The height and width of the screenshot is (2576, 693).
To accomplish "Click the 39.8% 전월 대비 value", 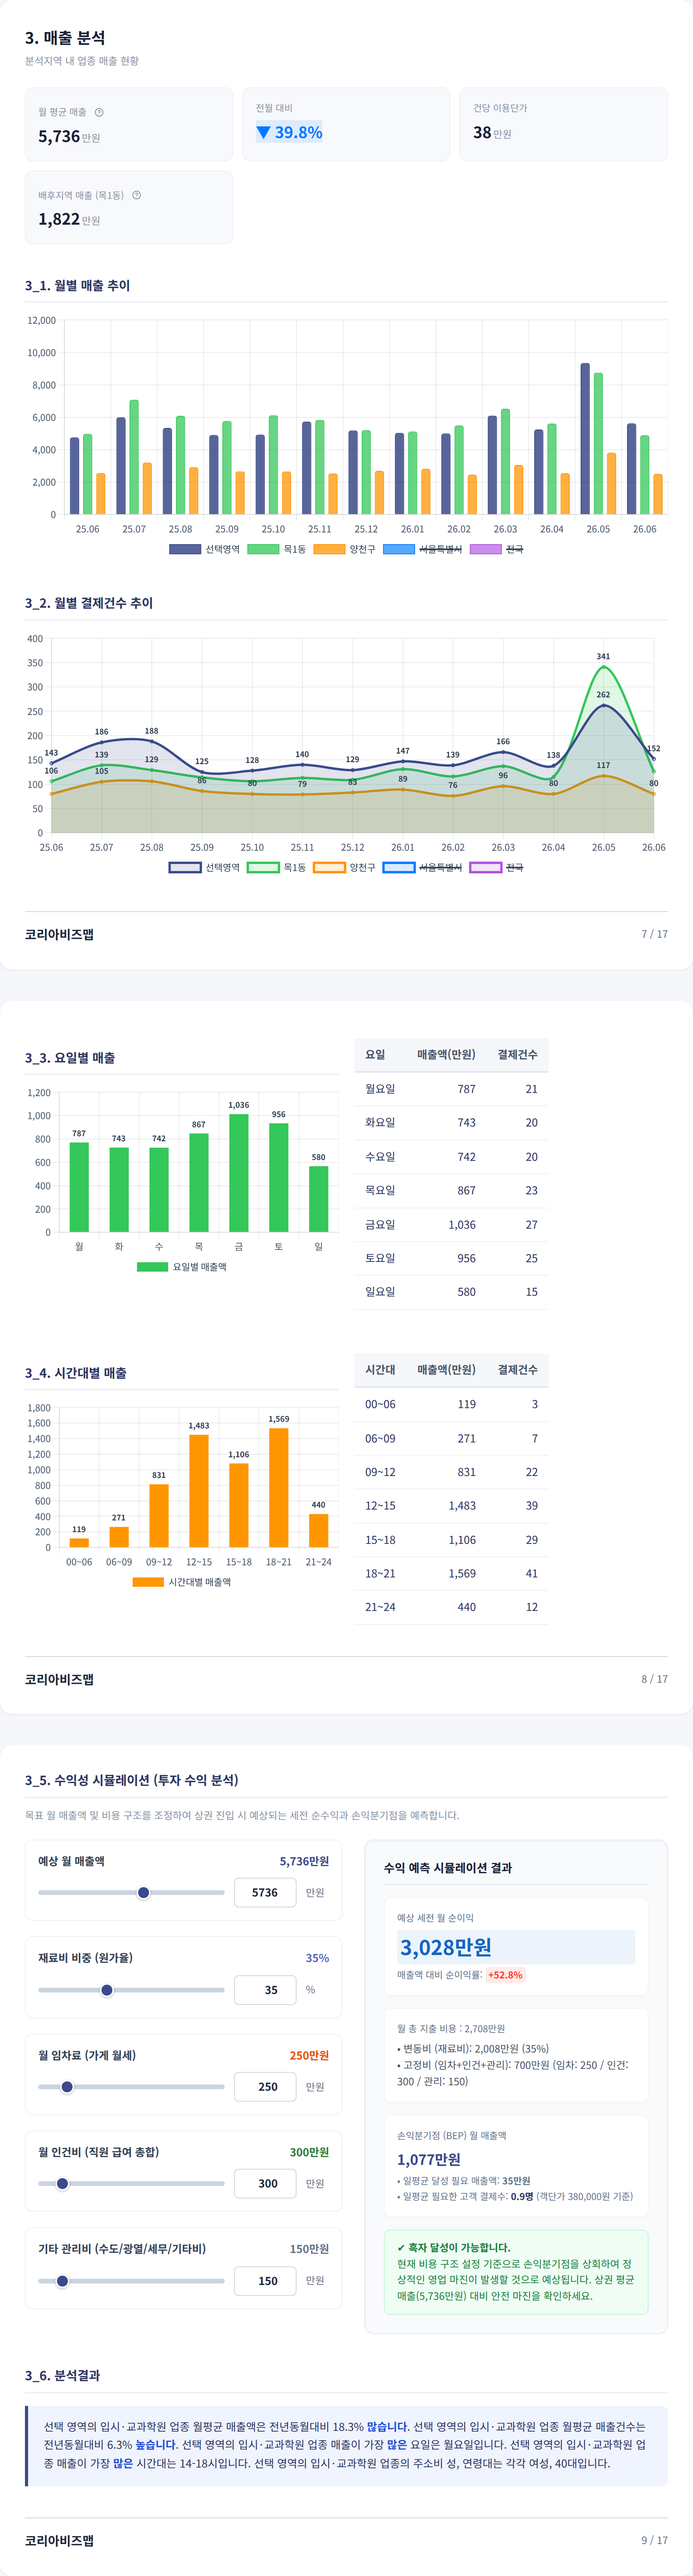I will [x=289, y=132].
